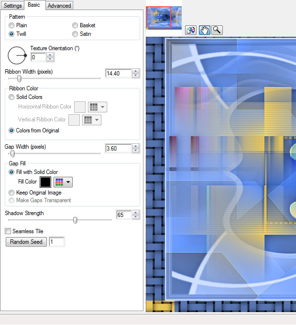This screenshot has height=325, width=296.
Task: Click the black Fill Color swatch
Action: point(45,182)
